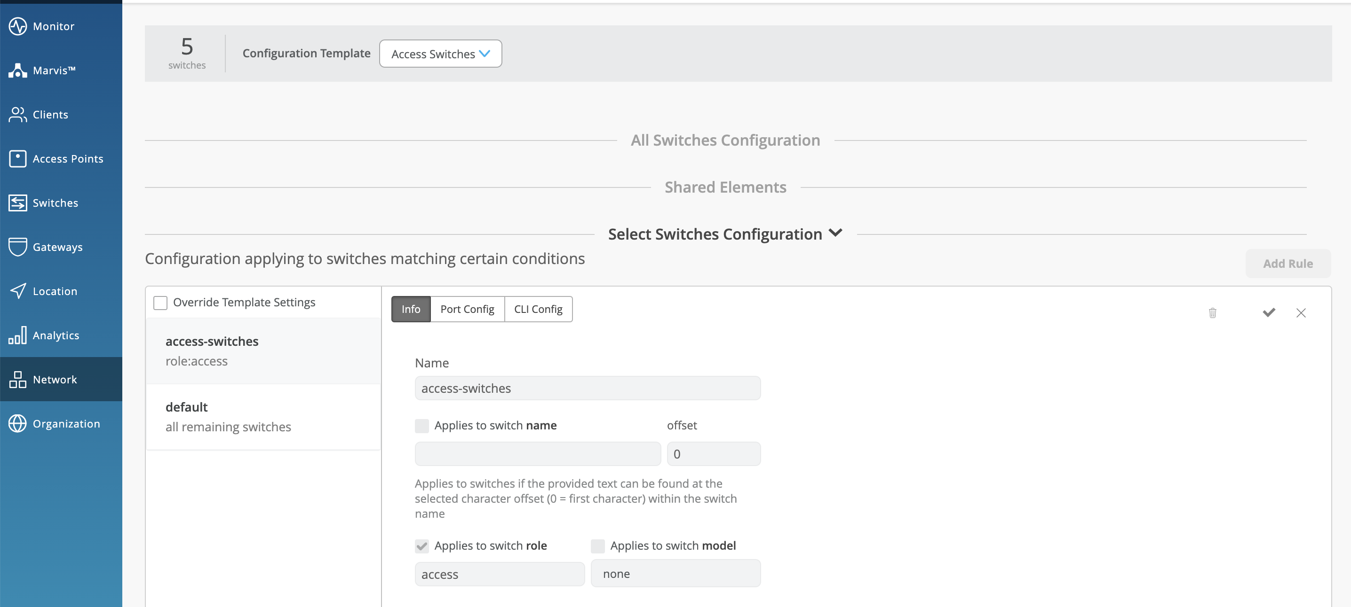Click the Add Rule button

point(1287,264)
